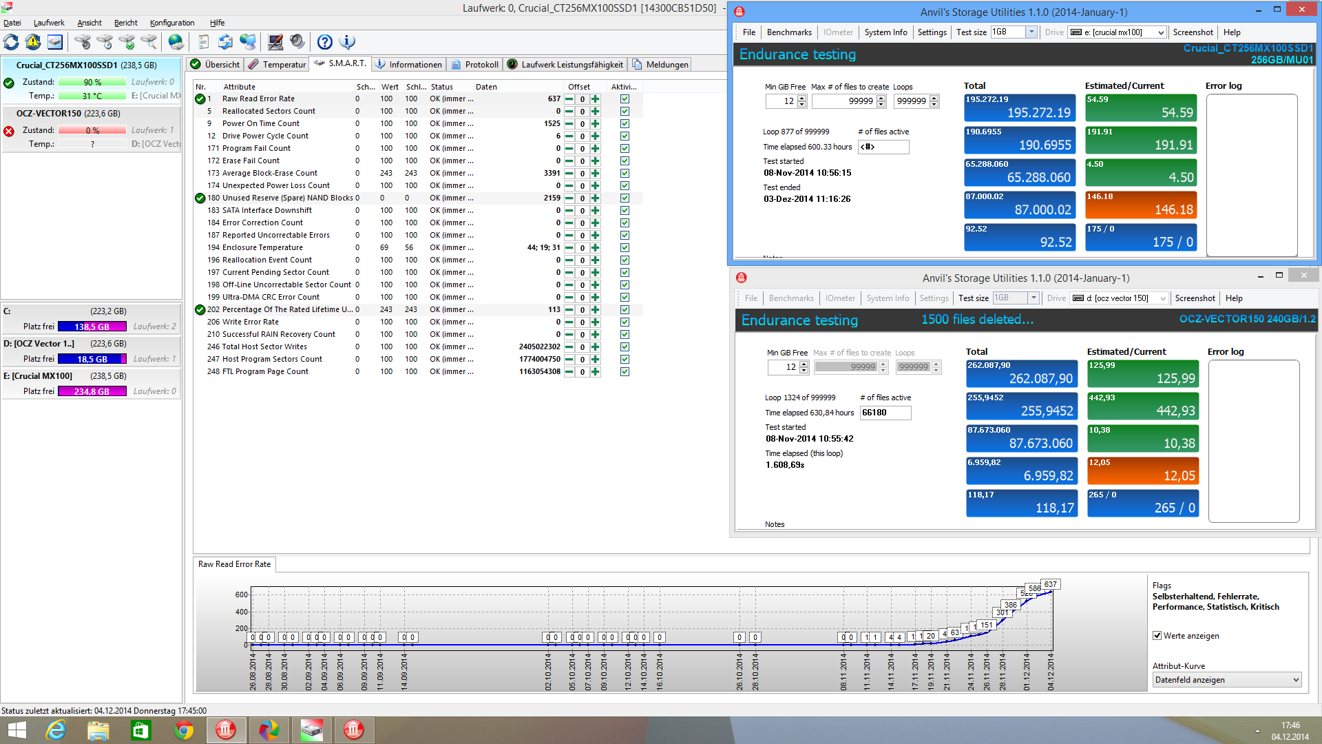Click the disk panel toolbar icon
This screenshot has height=744, width=1322.
(x=55, y=42)
